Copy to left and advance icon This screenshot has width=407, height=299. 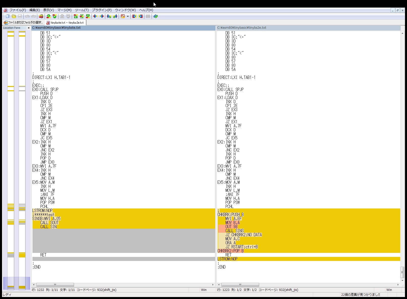pos(115,16)
